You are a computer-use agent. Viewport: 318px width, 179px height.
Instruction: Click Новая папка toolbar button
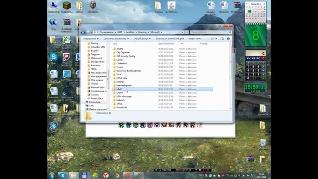click(195, 39)
